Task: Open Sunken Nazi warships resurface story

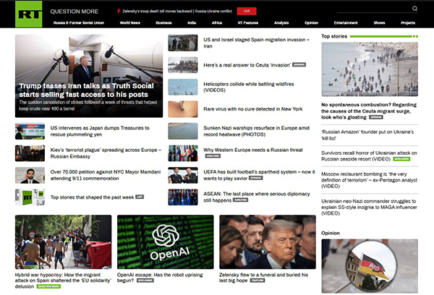Action: coord(256,131)
